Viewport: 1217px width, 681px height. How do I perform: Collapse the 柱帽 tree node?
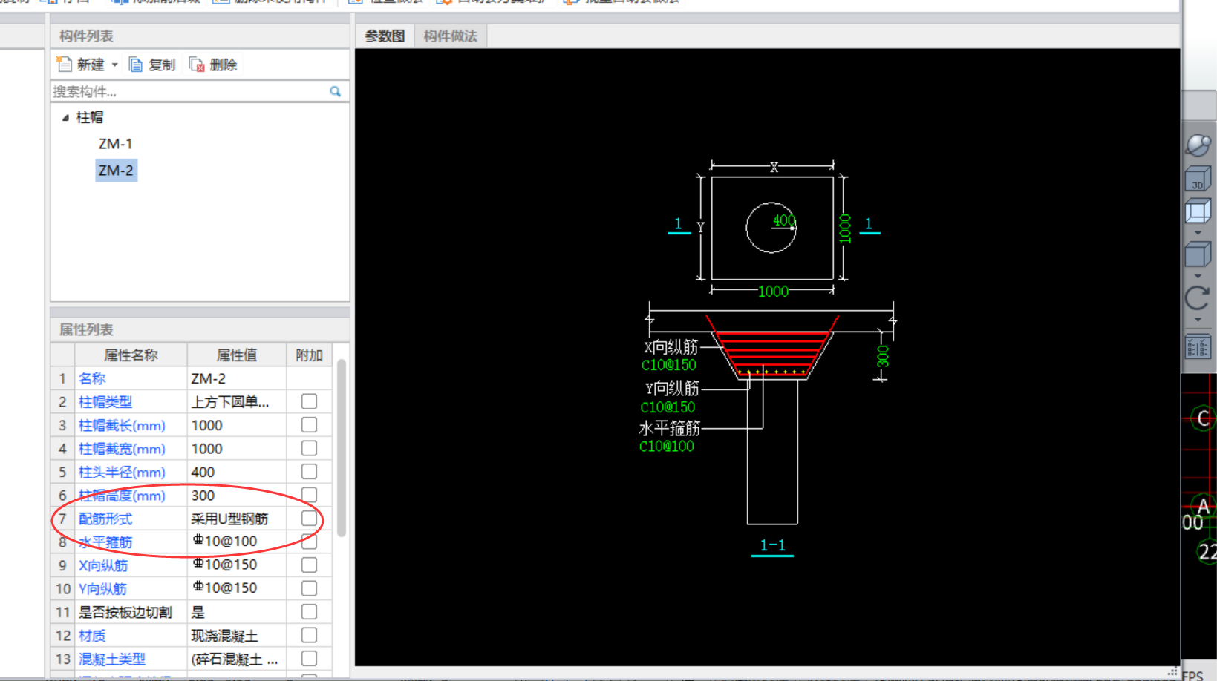click(65, 117)
